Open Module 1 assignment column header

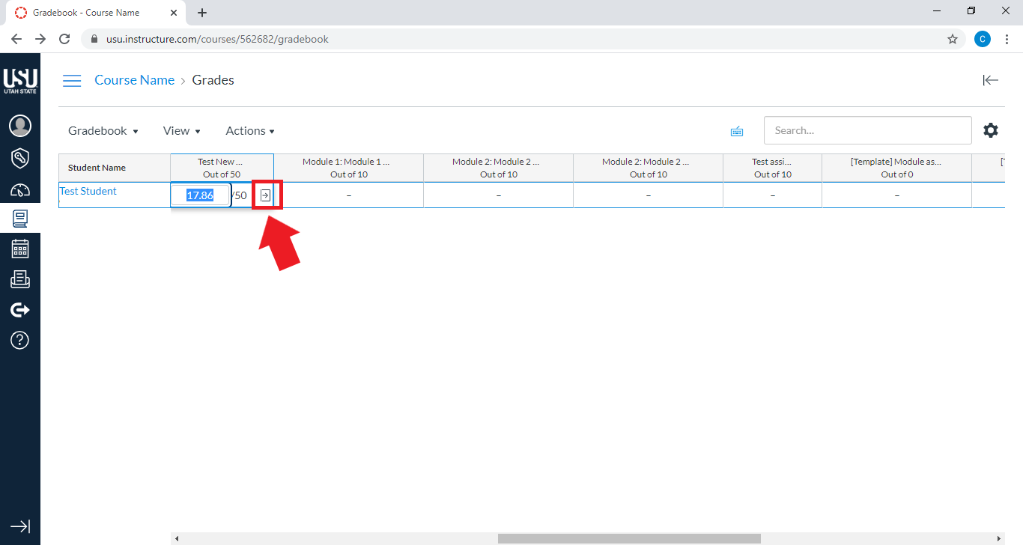coord(348,167)
